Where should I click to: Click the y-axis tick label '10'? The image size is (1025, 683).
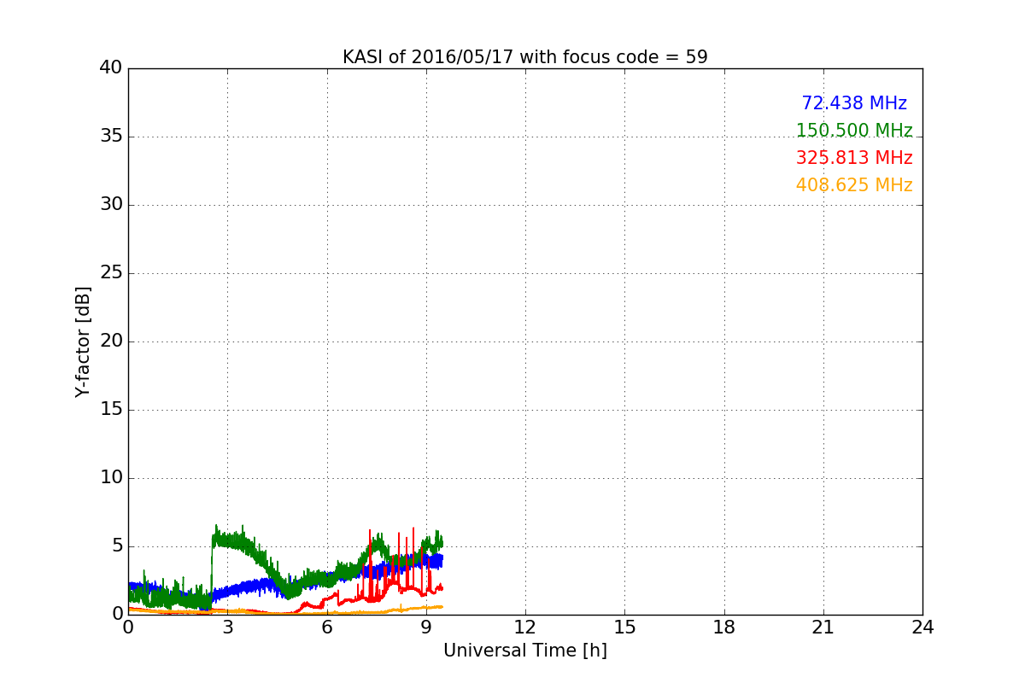click(111, 478)
